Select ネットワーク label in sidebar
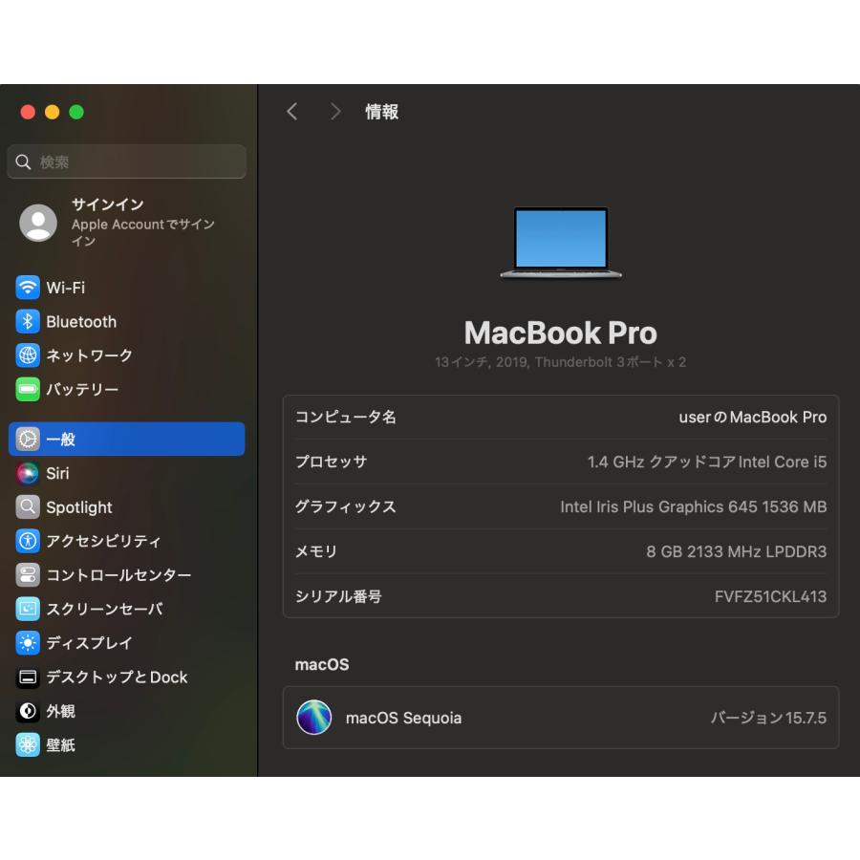Viewport: 860px width, 860px height. click(90, 355)
